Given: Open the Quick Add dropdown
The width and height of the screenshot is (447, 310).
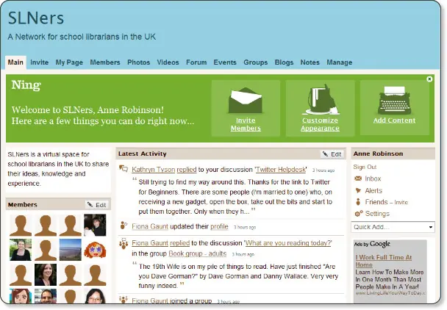Looking at the screenshot, I should click(393, 227).
